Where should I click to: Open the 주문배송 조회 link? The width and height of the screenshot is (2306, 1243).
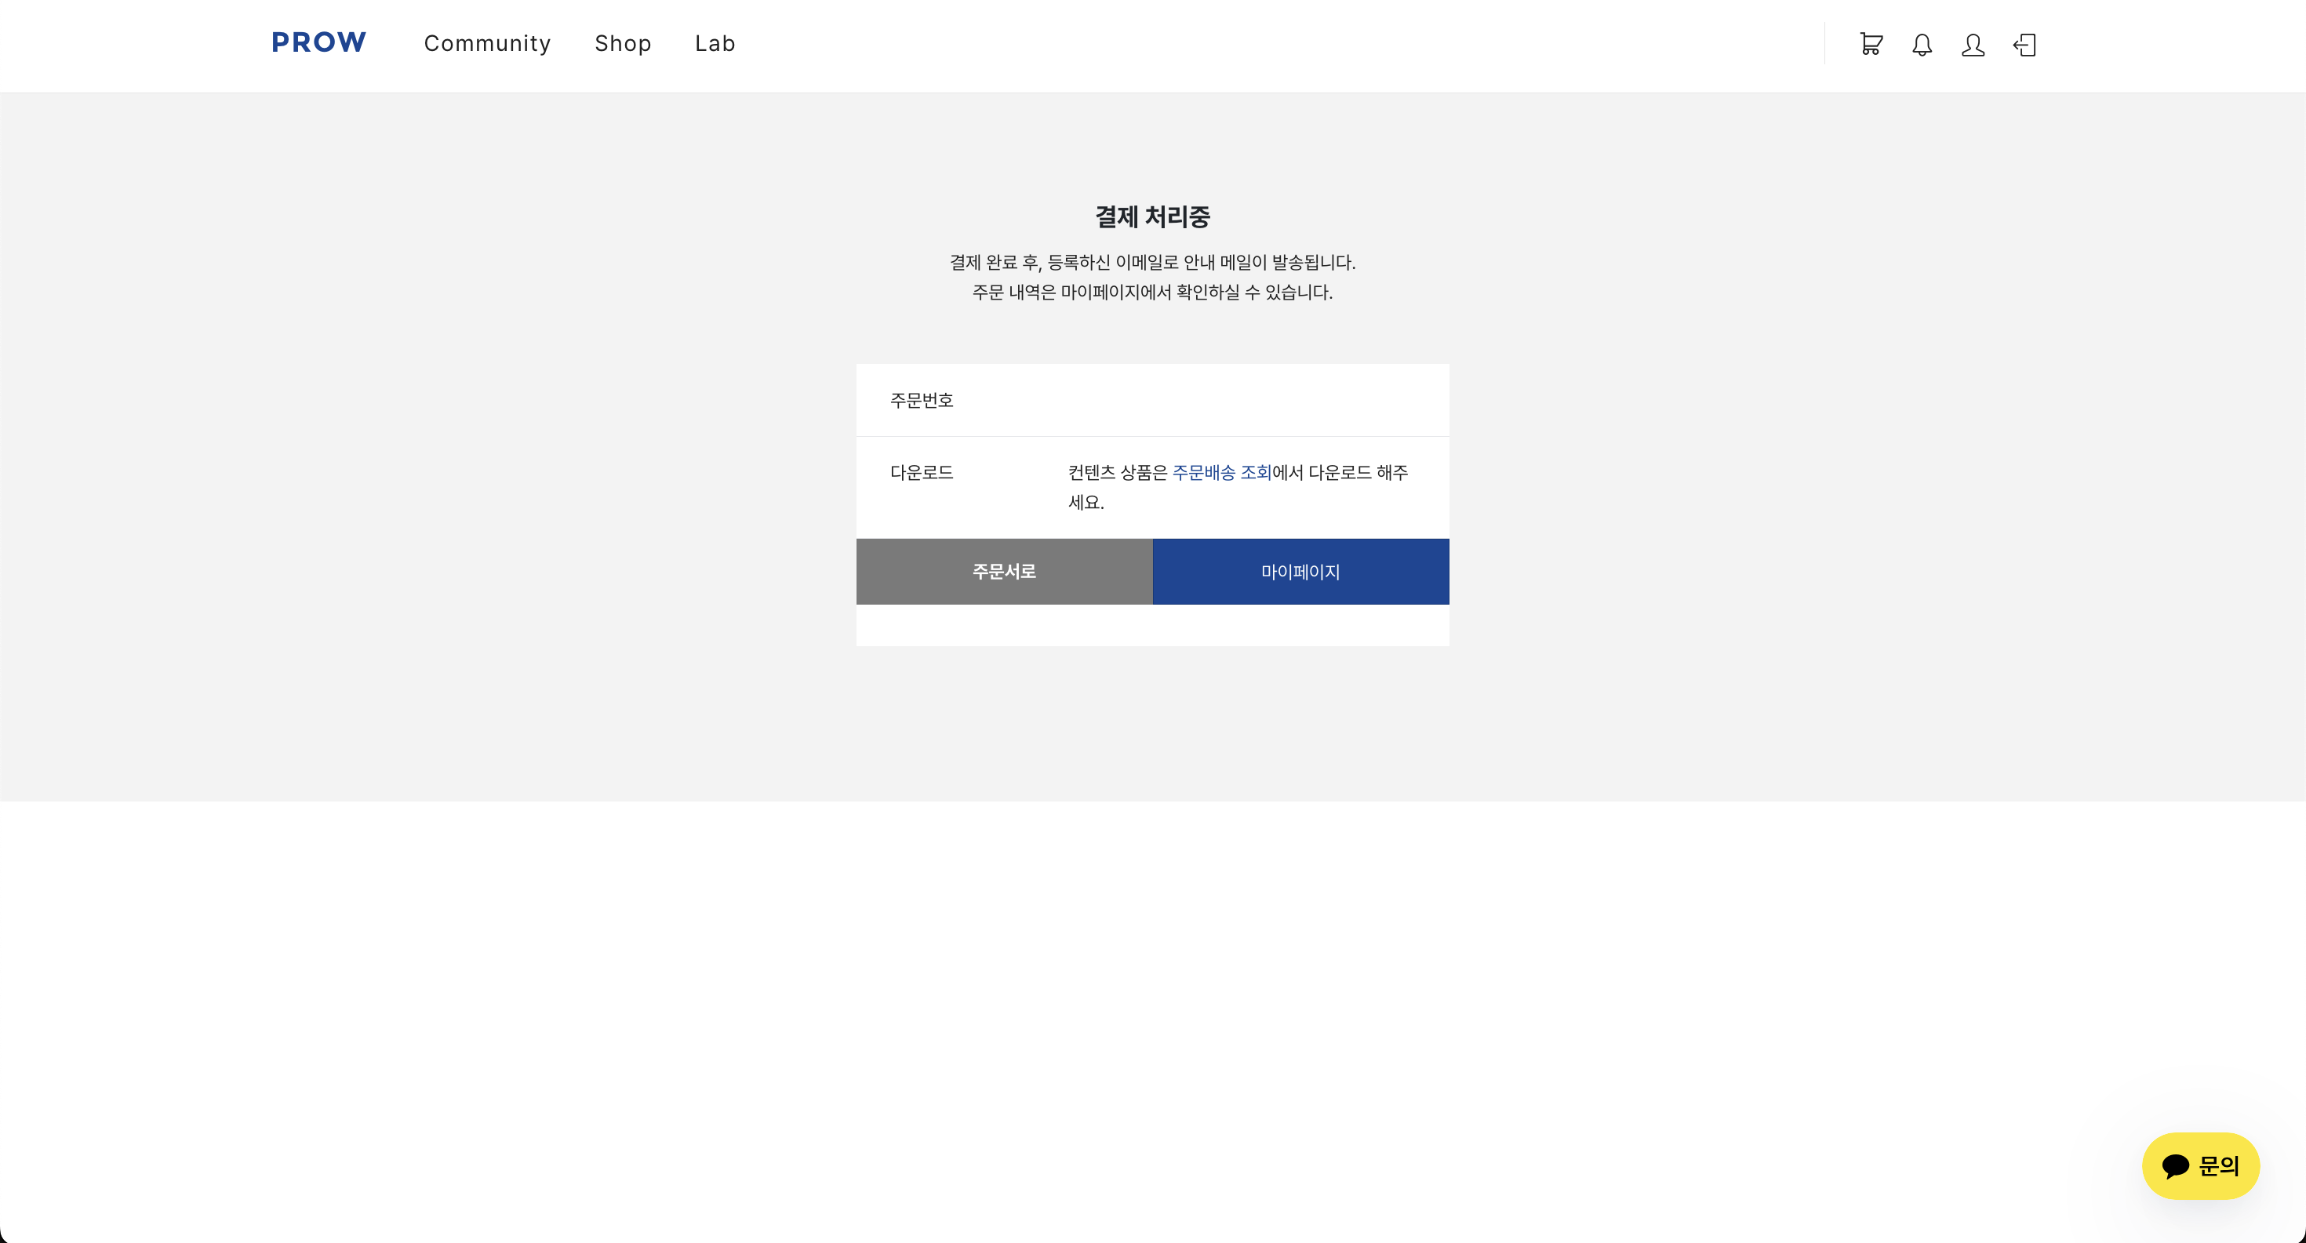(x=1223, y=473)
